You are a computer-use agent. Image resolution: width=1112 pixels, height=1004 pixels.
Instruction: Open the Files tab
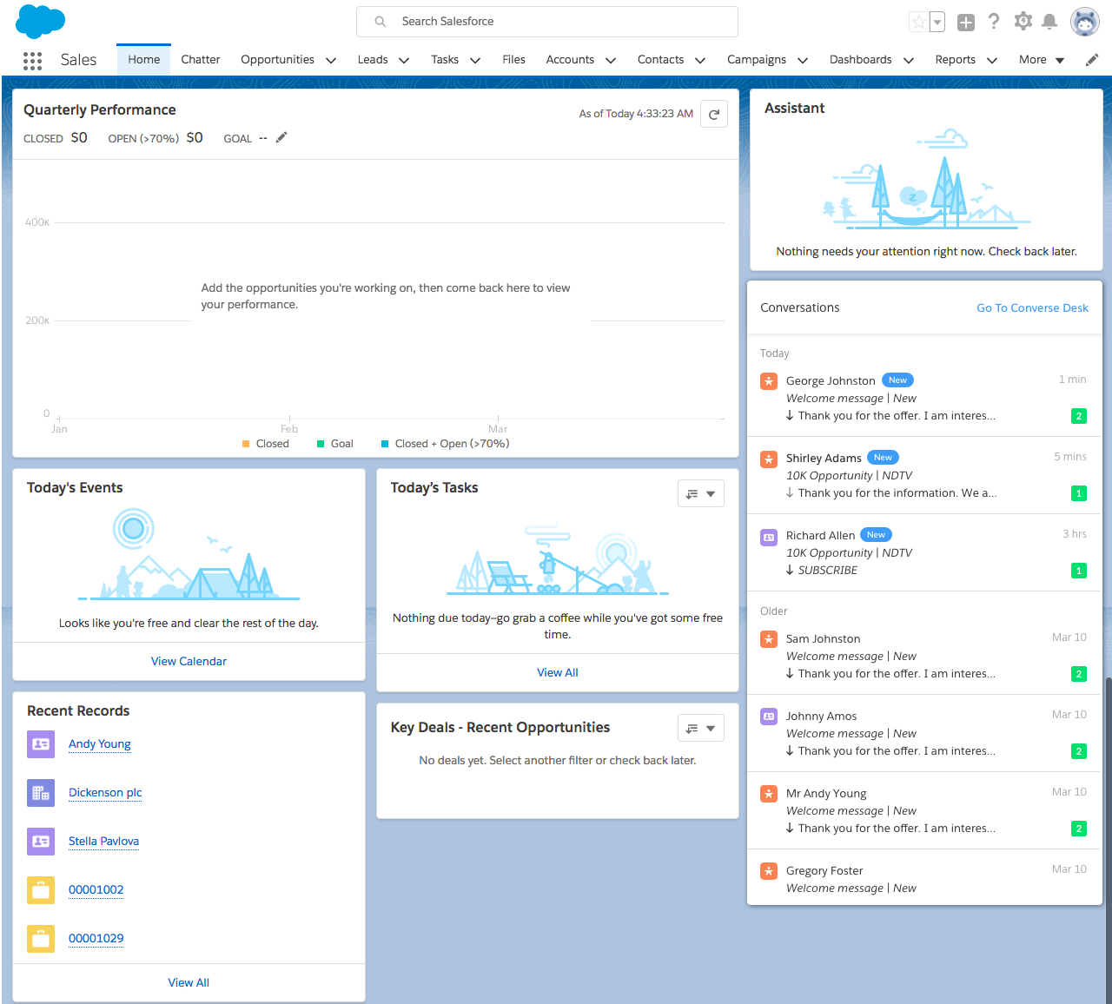(x=513, y=60)
